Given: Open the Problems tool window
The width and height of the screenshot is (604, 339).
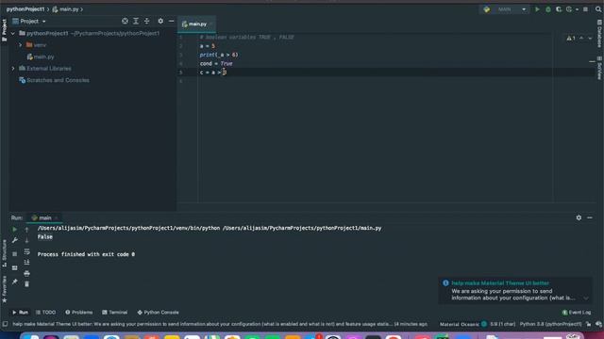Looking at the screenshot, I should pyautogui.click(x=79, y=313).
